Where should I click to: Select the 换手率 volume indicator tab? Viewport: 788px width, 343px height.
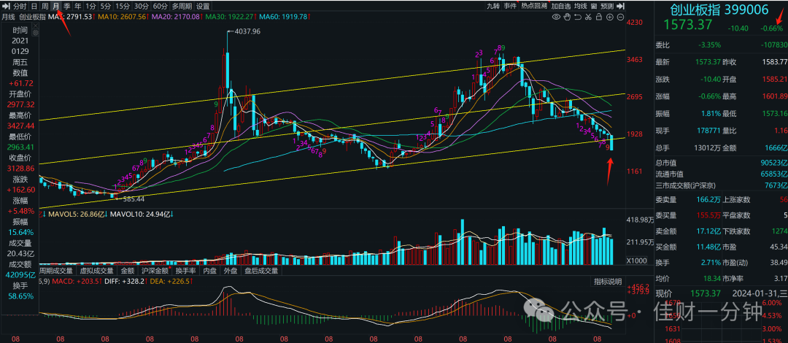[x=188, y=270]
